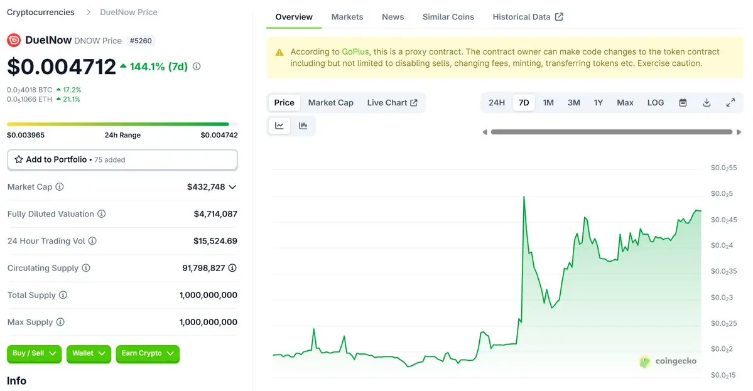The height and width of the screenshot is (391, 753).
Task: Click the $0.003965 range low value
Action: tap(26, 136)
